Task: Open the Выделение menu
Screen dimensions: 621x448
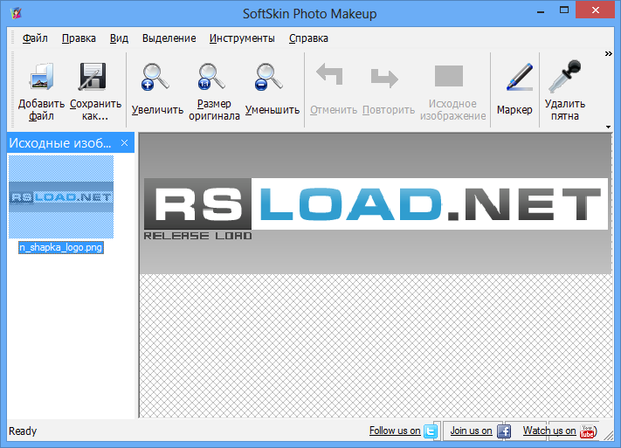Action: (169, 38)
